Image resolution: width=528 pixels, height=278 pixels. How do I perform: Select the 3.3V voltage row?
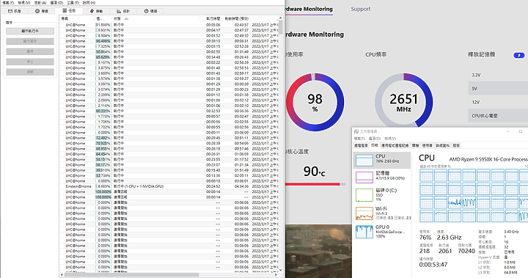(498, 75)
